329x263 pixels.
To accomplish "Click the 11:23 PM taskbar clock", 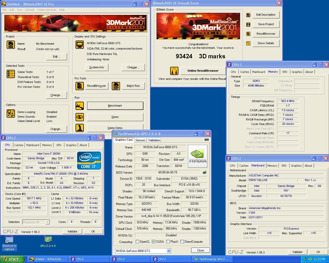I will click(x=320, y=259).
